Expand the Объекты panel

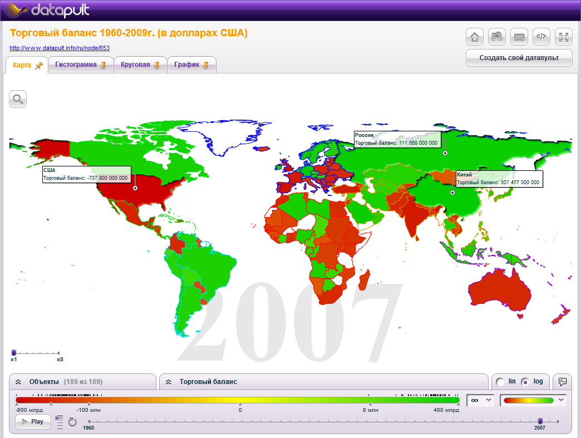click(18, 382)
